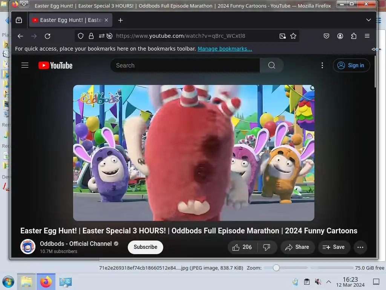386x290 pixels.
Task: Click the YouTube search magnifier button
Action: point(271,65)
